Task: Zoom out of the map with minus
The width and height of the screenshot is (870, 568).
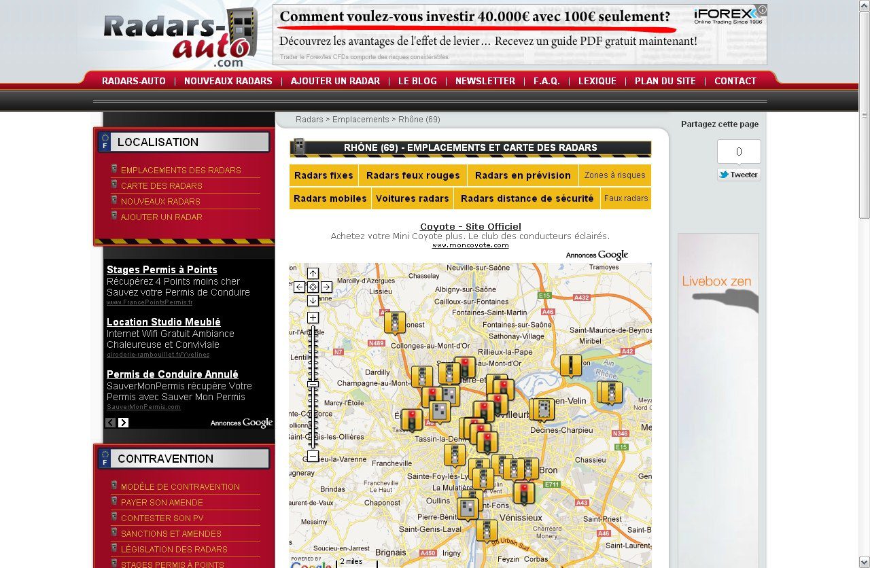Action: tap(313, 456)
